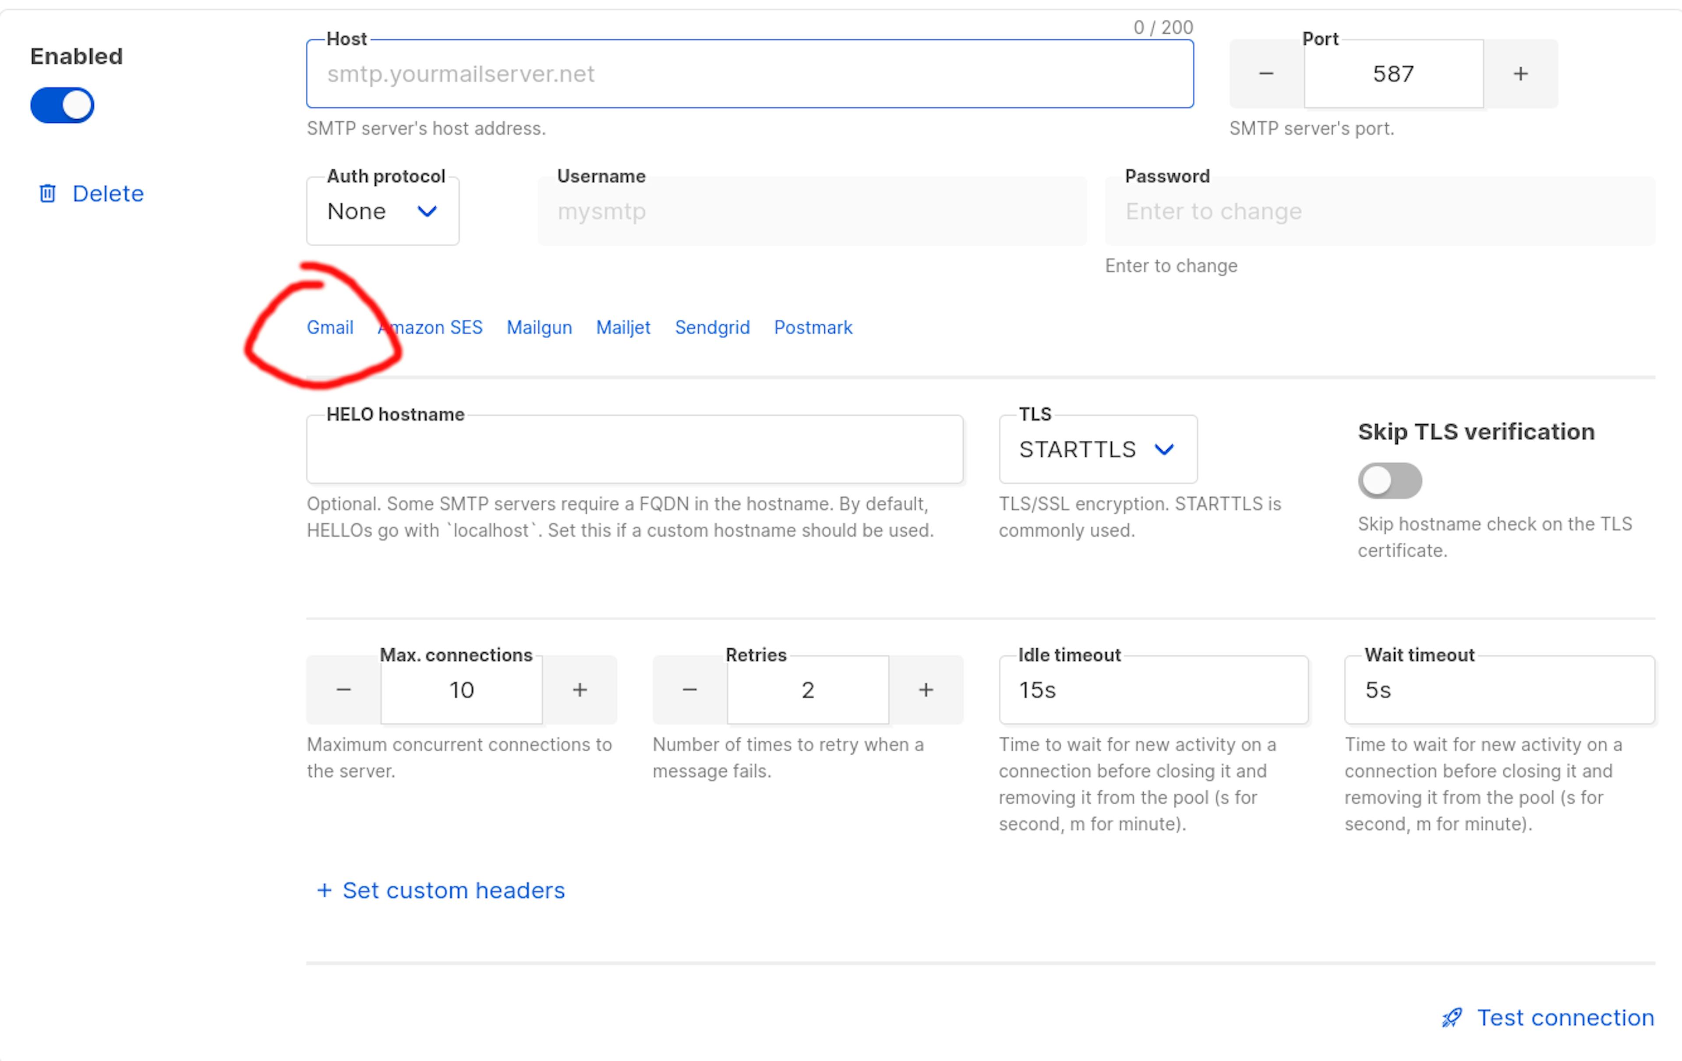Decrease port number with minus button

1266,74
